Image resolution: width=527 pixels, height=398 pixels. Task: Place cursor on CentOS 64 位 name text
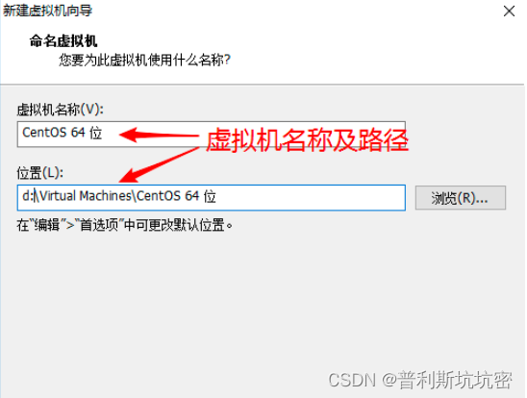[x=63, y=133]
